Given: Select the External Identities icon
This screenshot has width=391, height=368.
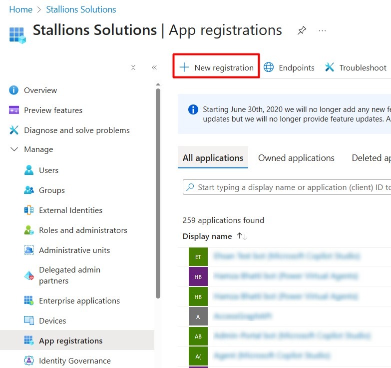Looking at the screenshot, I should point(29,210).
